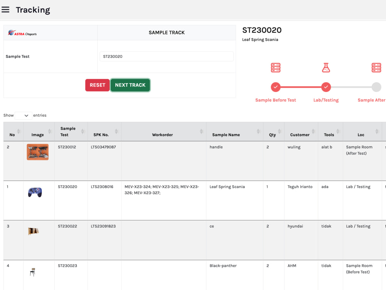Sort table by Workorder column
386x290 pixels.
201,131
